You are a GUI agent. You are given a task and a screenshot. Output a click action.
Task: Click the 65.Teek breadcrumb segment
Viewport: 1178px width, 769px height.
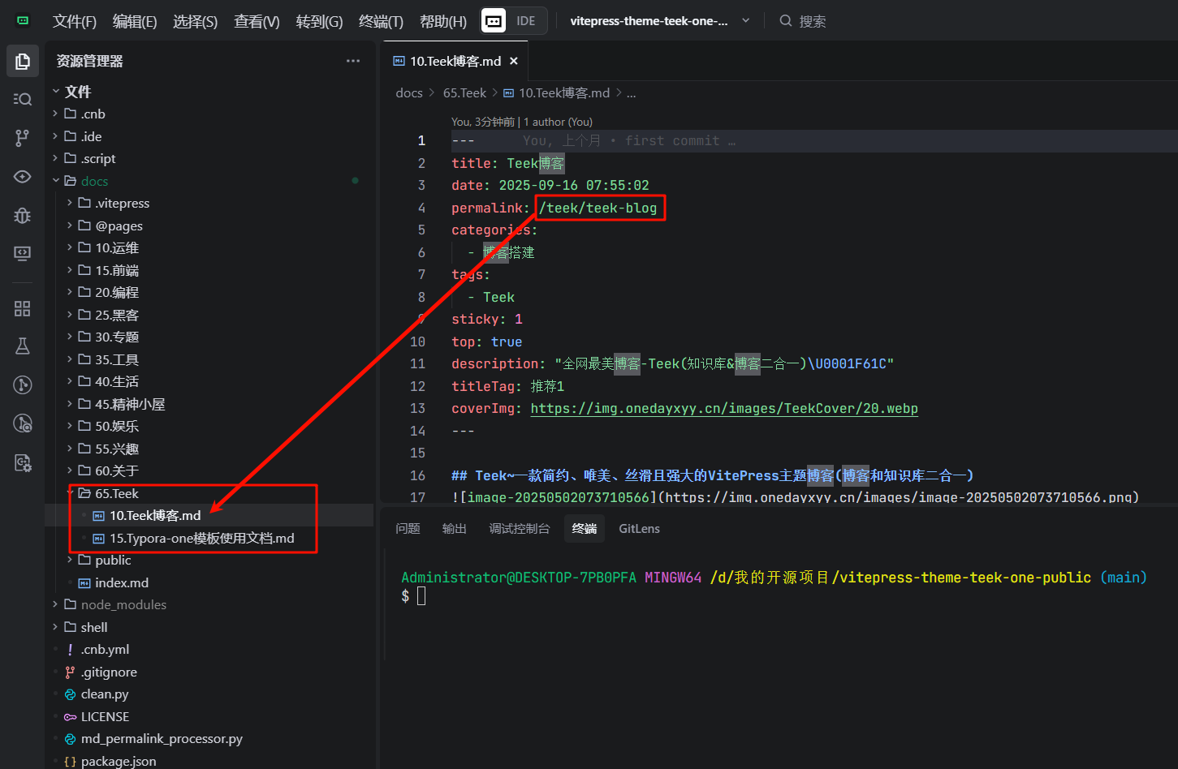464,92
